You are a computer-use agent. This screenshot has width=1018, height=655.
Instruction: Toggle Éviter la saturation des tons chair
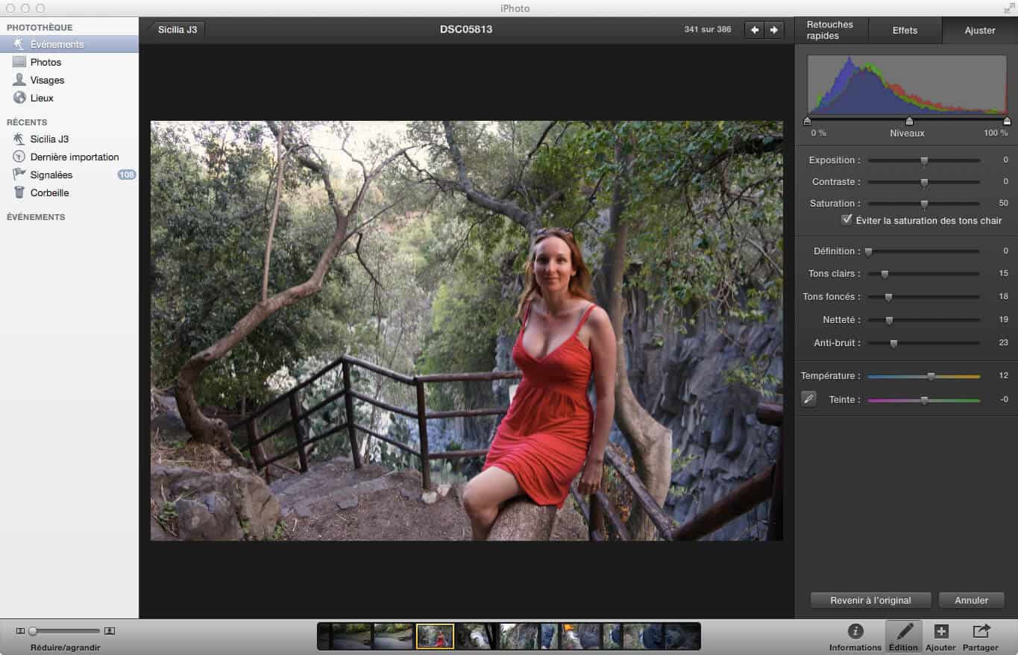coord(846,220)
